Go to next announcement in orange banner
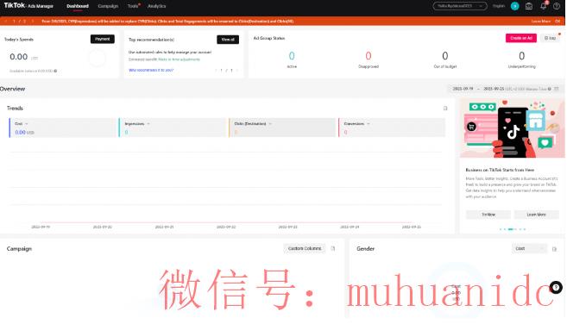The width and height of the screenshot is (567, 324). pyautogui.click(x=33, y=22)
